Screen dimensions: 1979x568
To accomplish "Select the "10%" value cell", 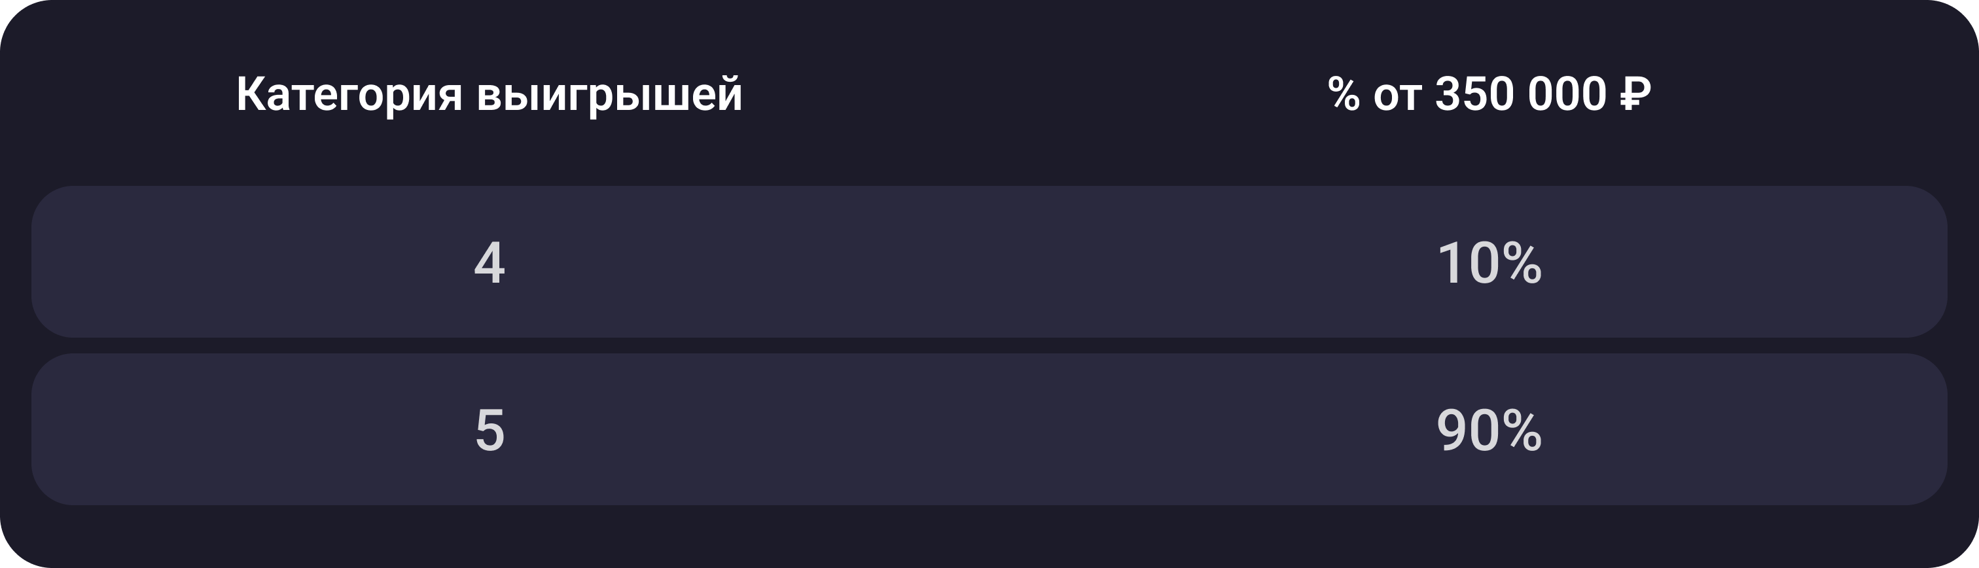I will point(1488,263).
